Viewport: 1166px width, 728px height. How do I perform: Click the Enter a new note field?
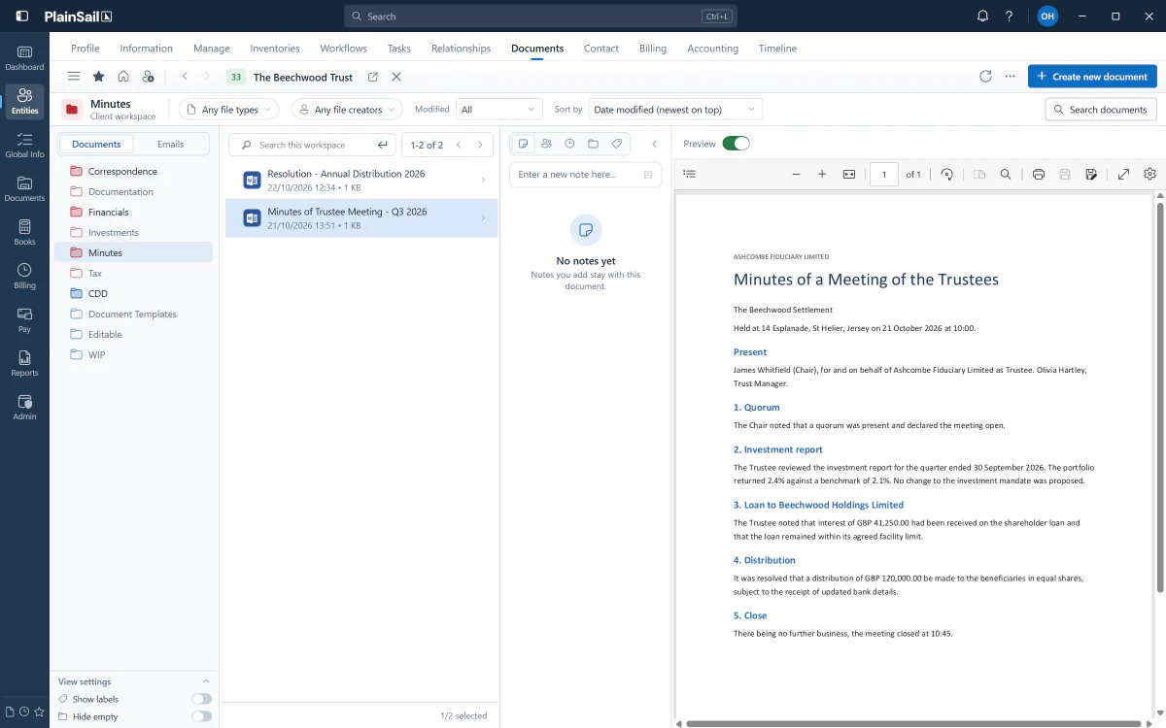[x=585, y=175]
